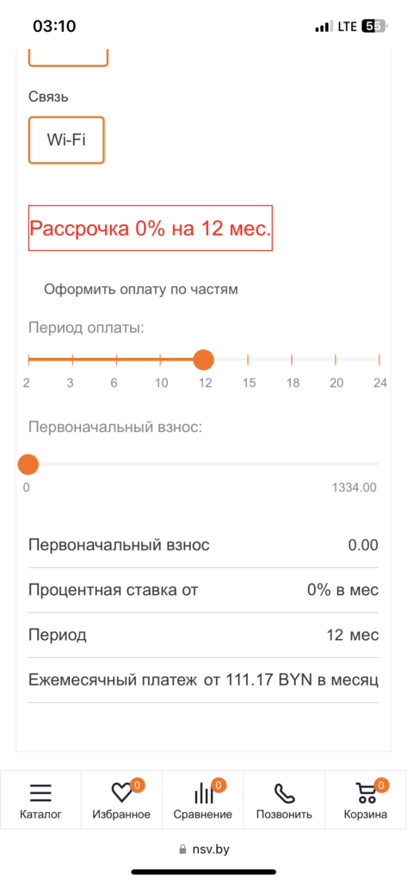Tap the battery indicator in status bar
The image size is (407, 883).
tap(374, 26)
